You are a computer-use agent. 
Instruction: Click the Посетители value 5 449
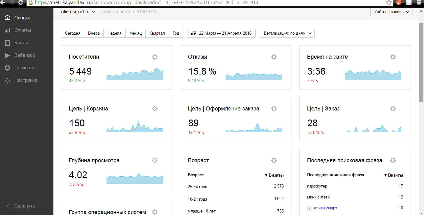tap(80, 71)
